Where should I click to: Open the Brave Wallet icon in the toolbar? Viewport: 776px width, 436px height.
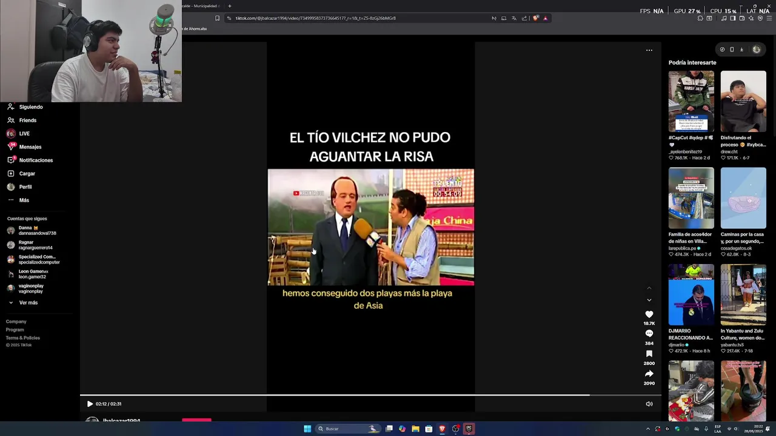coord(741,18)
